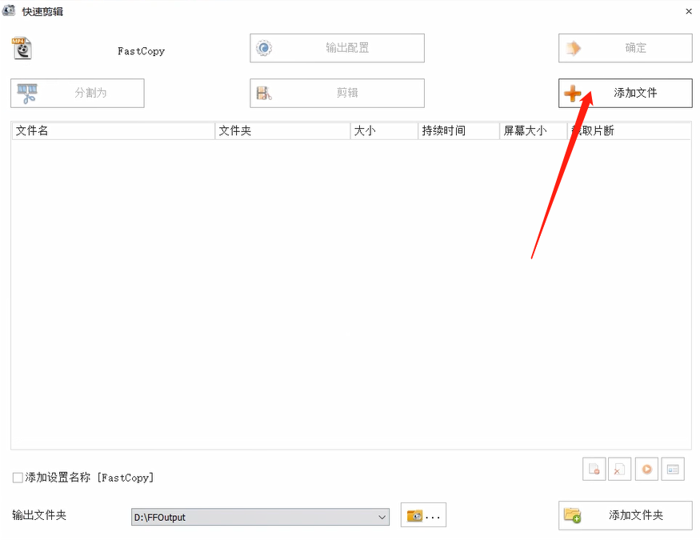This screenshot has height=540, width=700.
Task: Click the clapperboard icon on 剪辑 button
Action: tap(266, 93)
